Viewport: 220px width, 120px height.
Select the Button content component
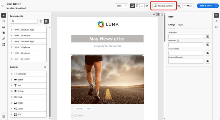point(28,80)
